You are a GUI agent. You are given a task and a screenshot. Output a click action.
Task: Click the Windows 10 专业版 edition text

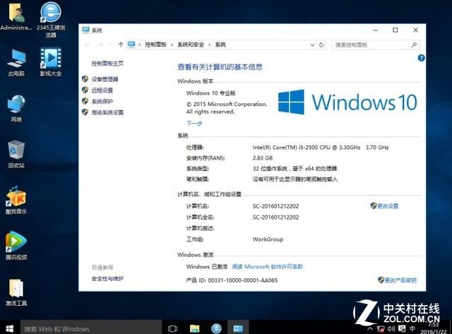pos(210,93)
